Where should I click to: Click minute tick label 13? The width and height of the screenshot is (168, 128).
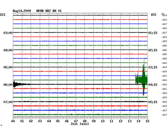129,121
